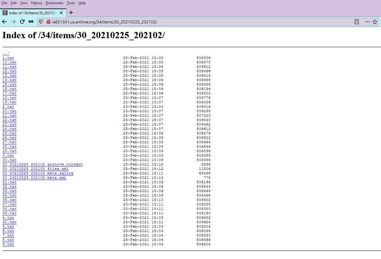Open the 6.txt file link
Image resolution: width=381 pixels, height=259 pixels.
point(8,231)
